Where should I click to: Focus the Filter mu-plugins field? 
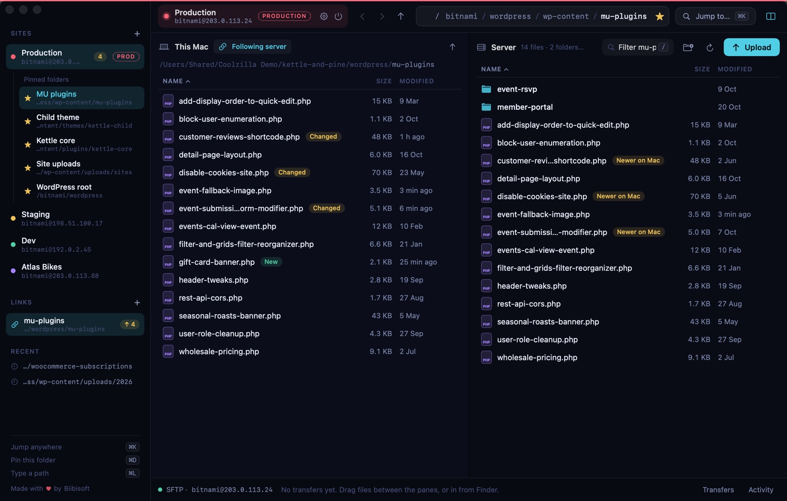tap(638, 47)
